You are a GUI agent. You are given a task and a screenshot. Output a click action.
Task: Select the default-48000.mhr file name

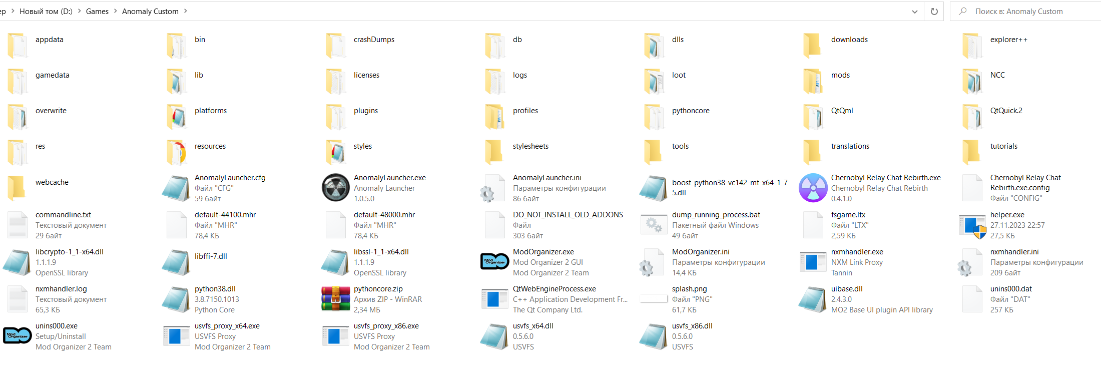tap(384, 215)
